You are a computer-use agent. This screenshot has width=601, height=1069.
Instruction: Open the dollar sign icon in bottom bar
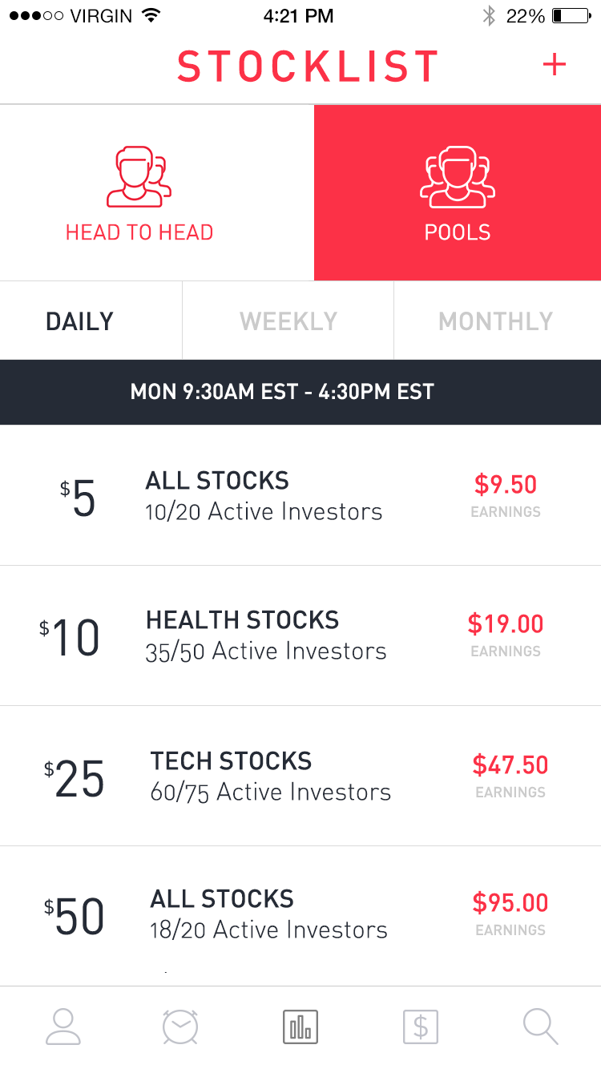[421, 1027]
